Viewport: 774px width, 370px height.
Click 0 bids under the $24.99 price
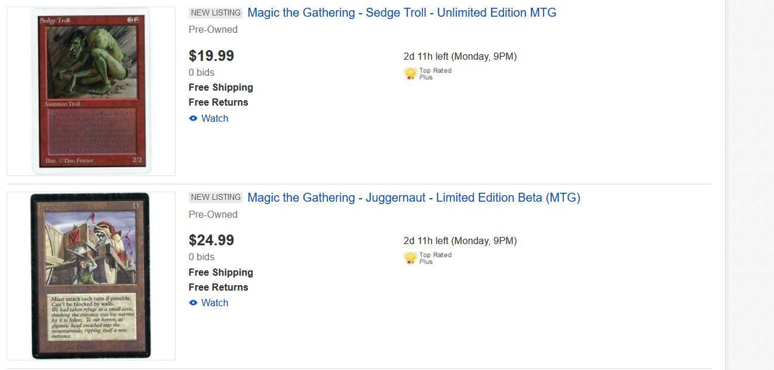(x=201, y=257)
